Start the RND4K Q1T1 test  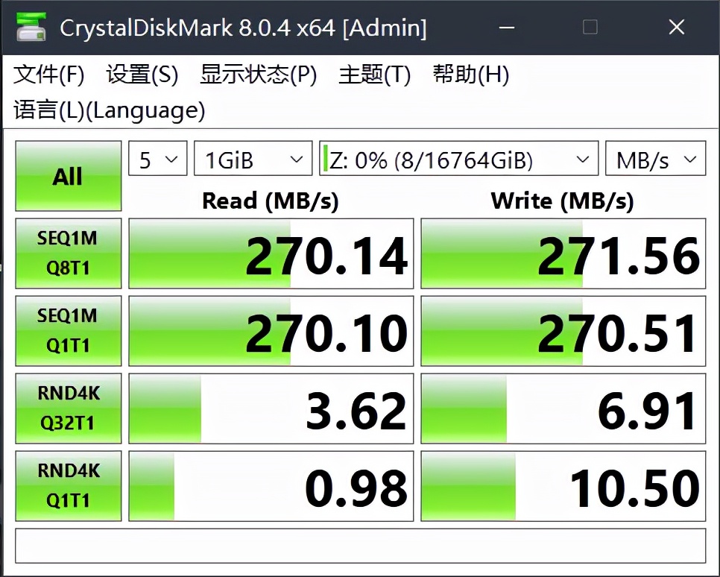point(69,486)
